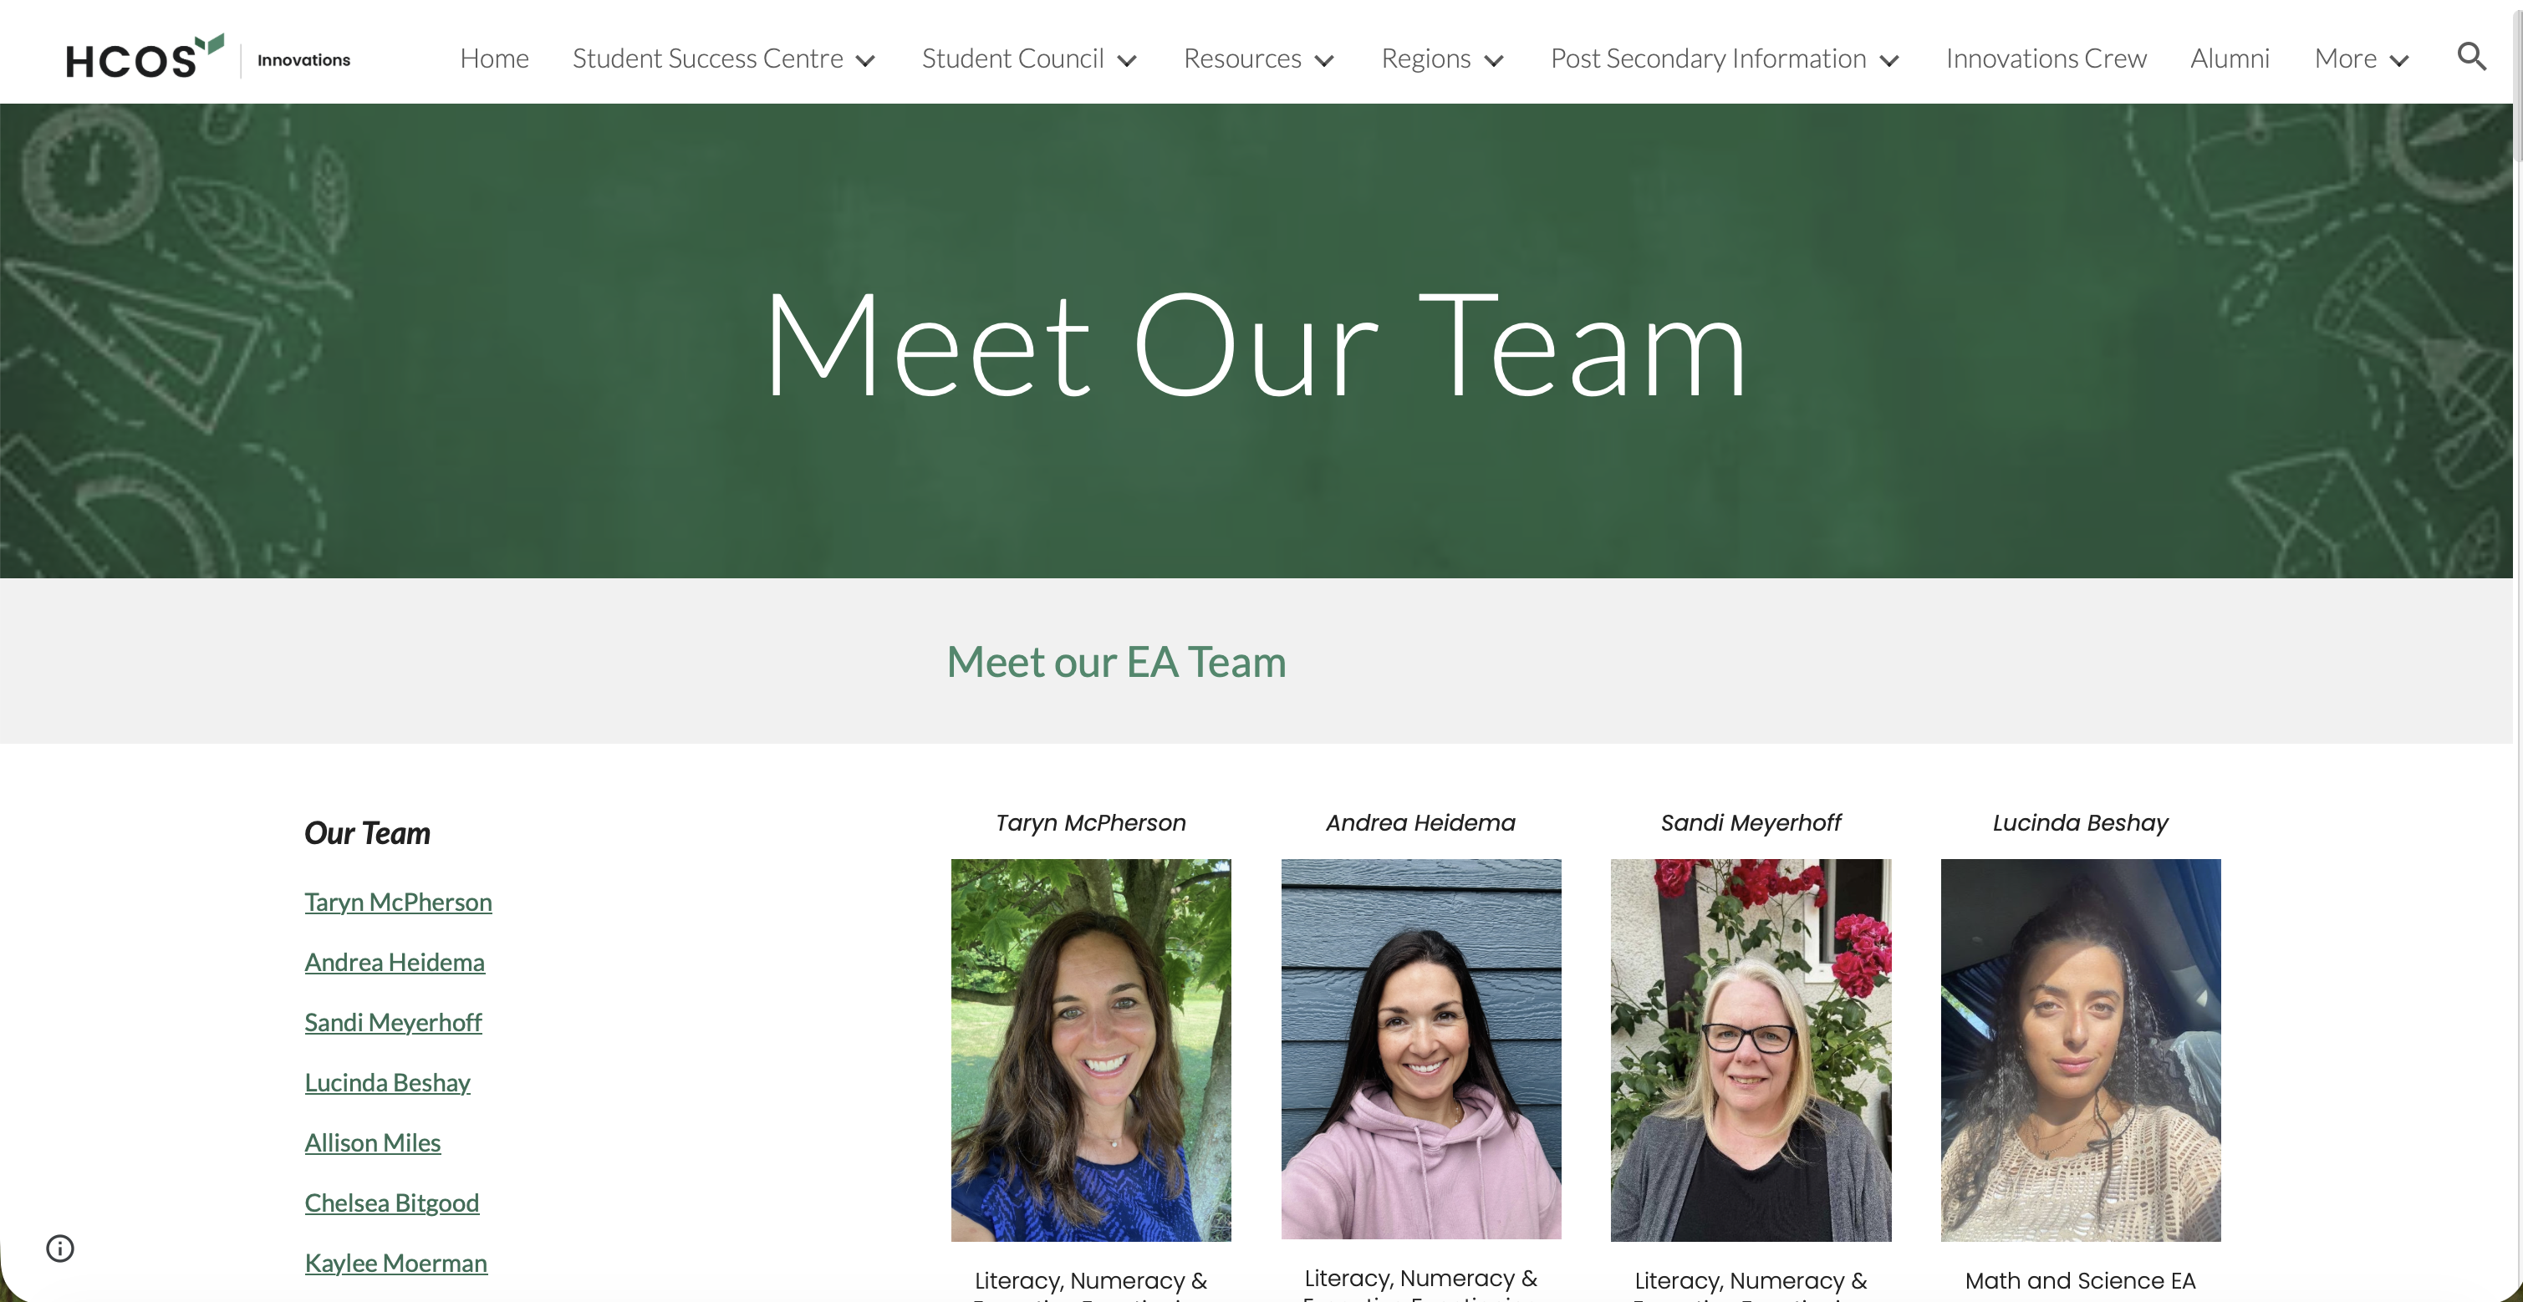Select Lucinda Beshay's photo
Image resolution: width=2523 pixels, height=1302 pixels.
[x=2080, y=1050]
